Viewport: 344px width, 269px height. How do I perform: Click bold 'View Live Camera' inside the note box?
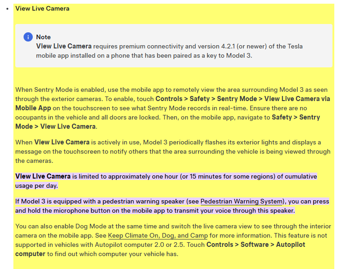64,46
